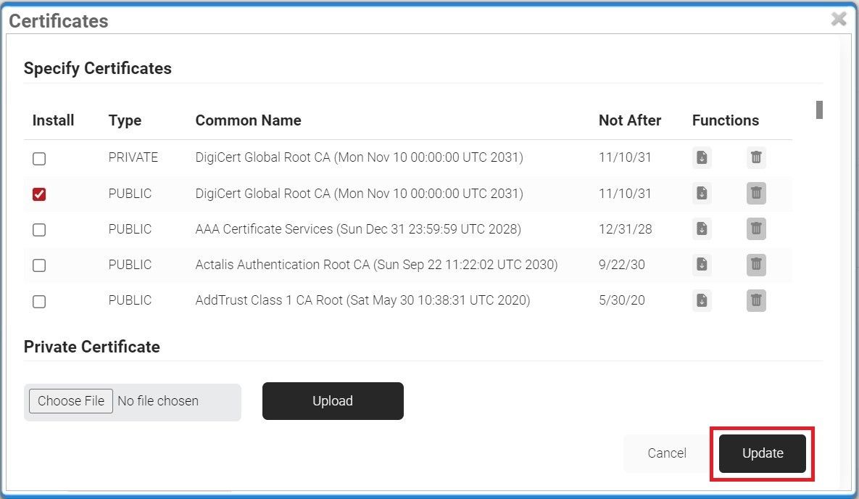859x499 pixels.
Task: Apply changes with the Update button
Action: (763, 453)
